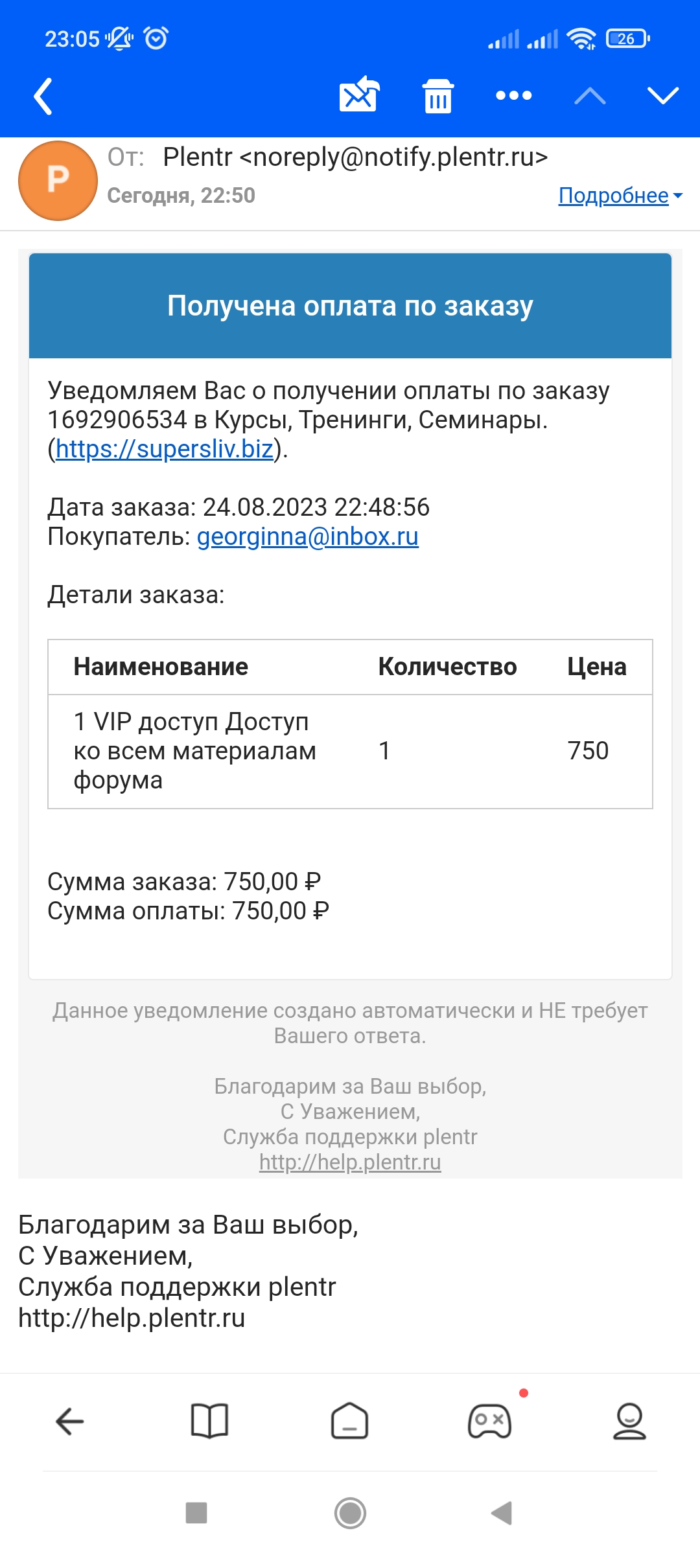Delete this email with trash icon

click(438, 96)
